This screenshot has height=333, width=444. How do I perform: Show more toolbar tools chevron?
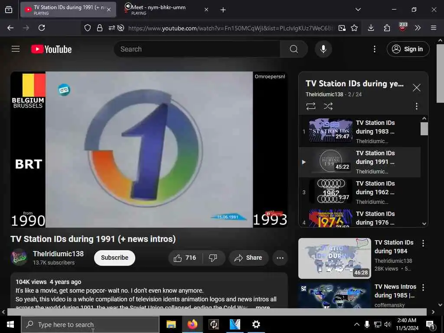tap(418, 28)
